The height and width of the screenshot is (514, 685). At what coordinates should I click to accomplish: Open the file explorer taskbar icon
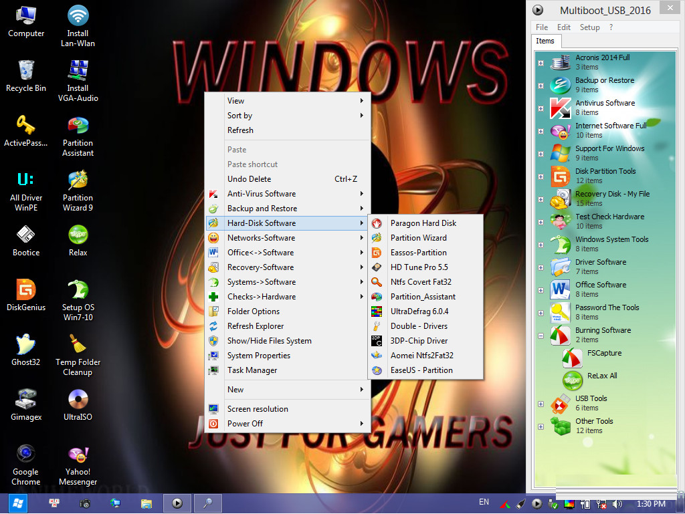[146, 503]
